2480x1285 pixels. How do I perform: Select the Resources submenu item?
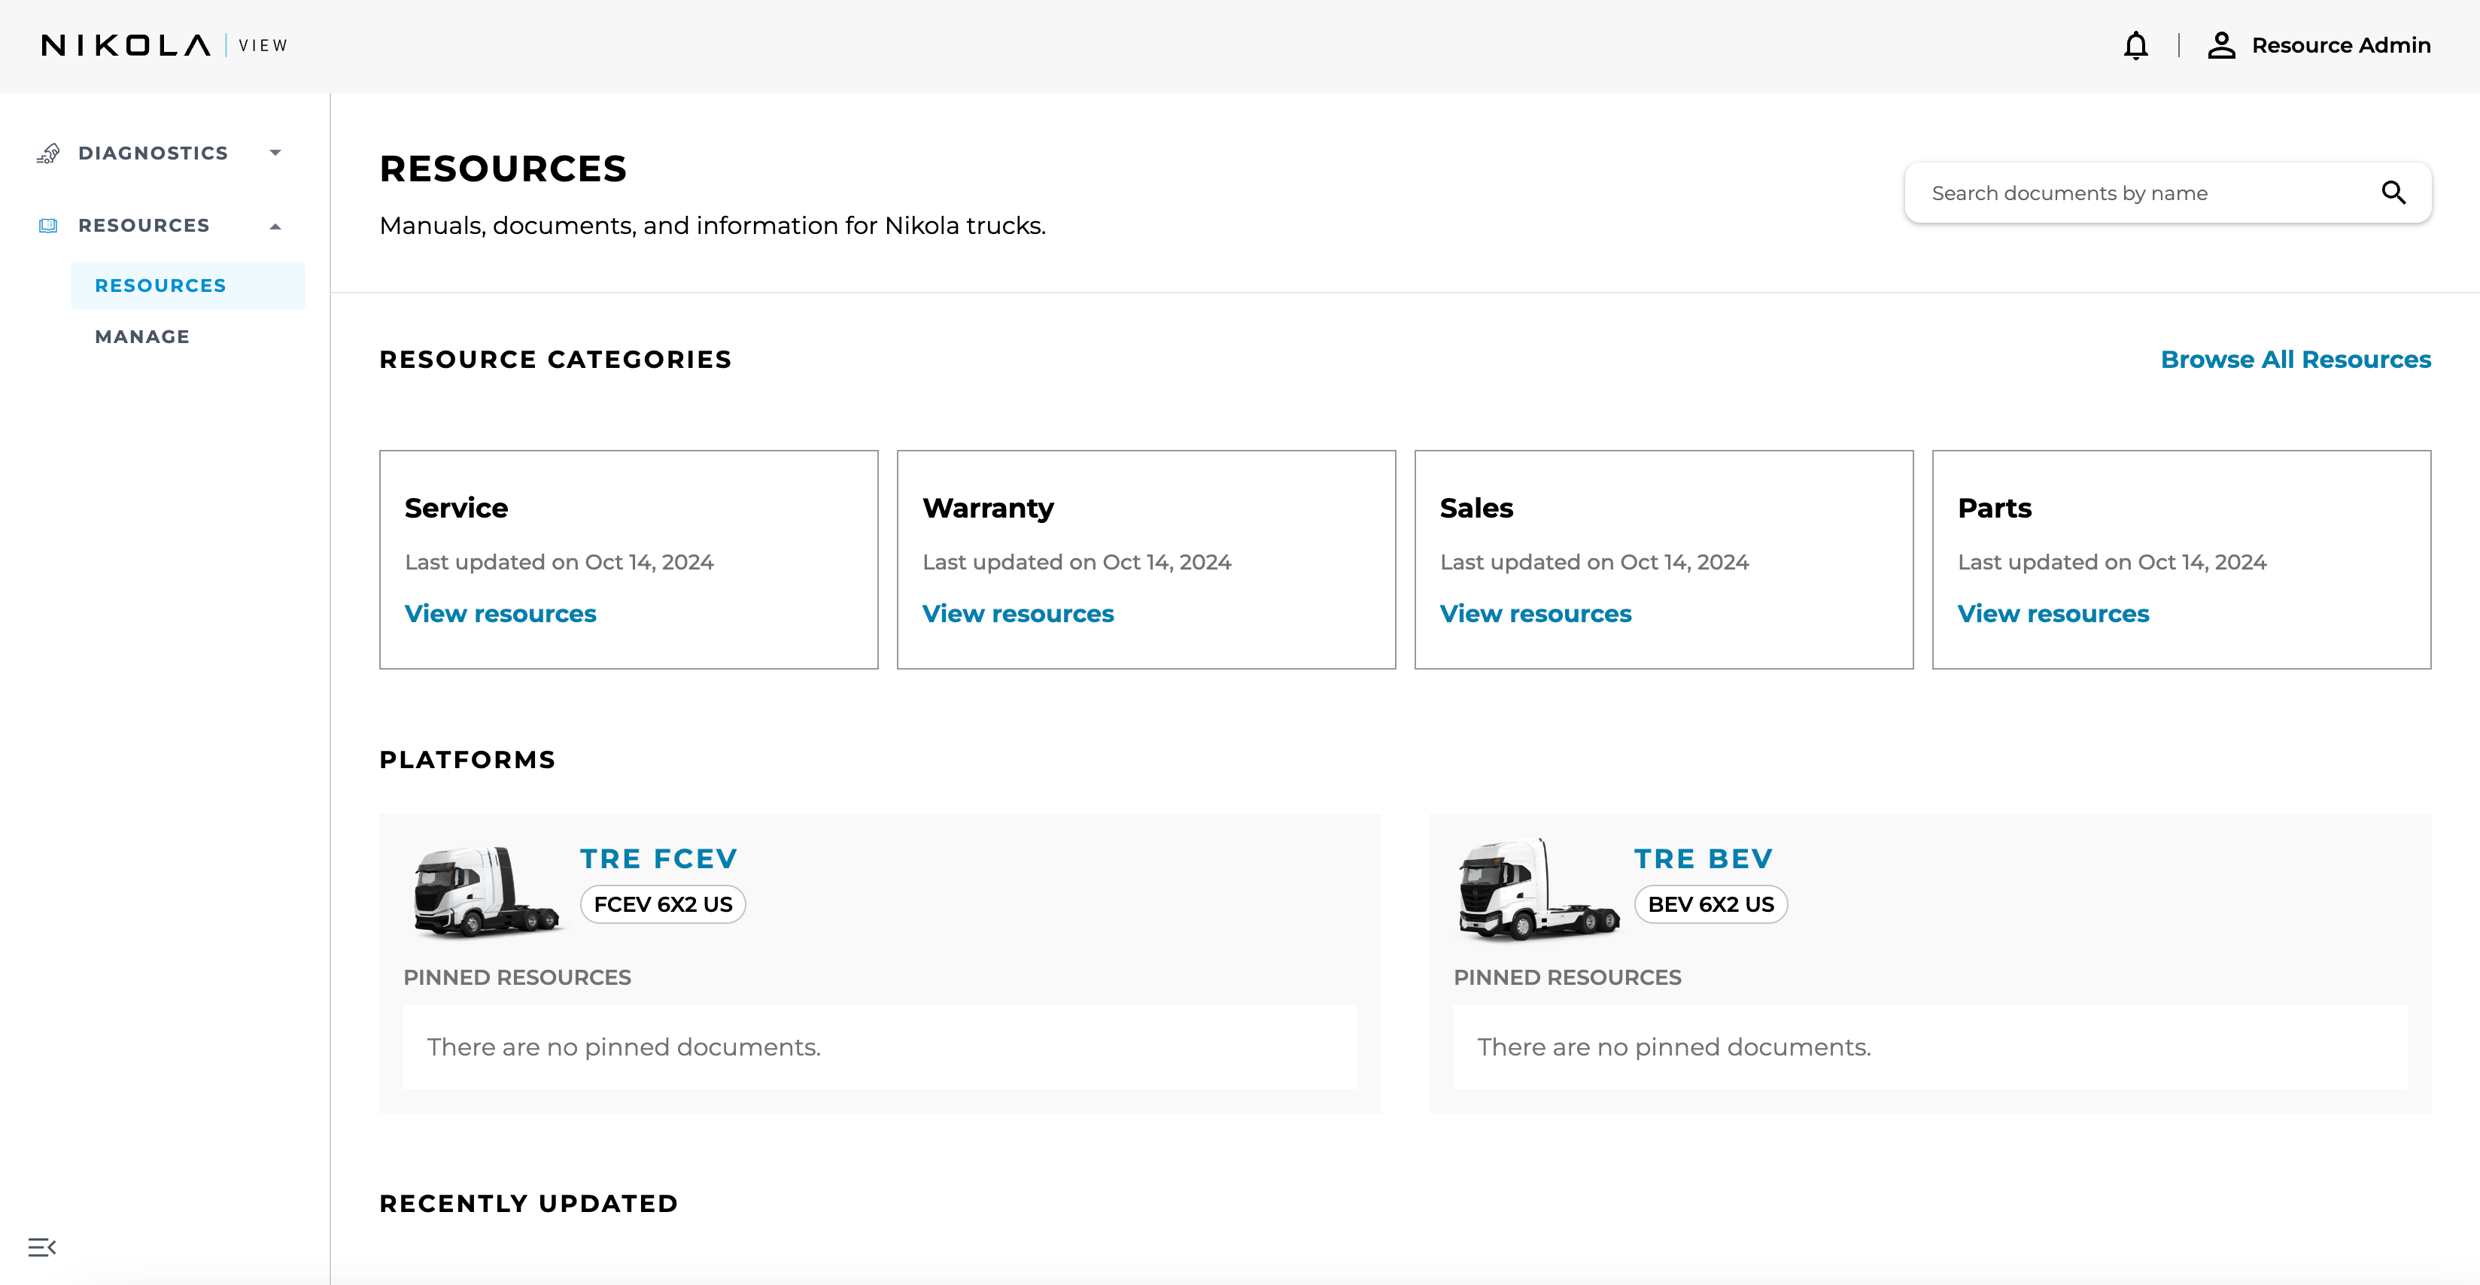[x=188, y=286]
